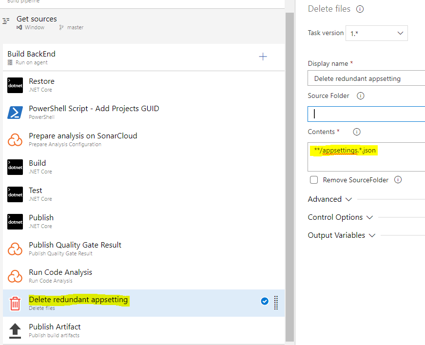The width and height of the screenshot is (425, 345).
Task: Toggle the blue checkmark on Delete redundant appsetting
Action: tap(264, 301)
